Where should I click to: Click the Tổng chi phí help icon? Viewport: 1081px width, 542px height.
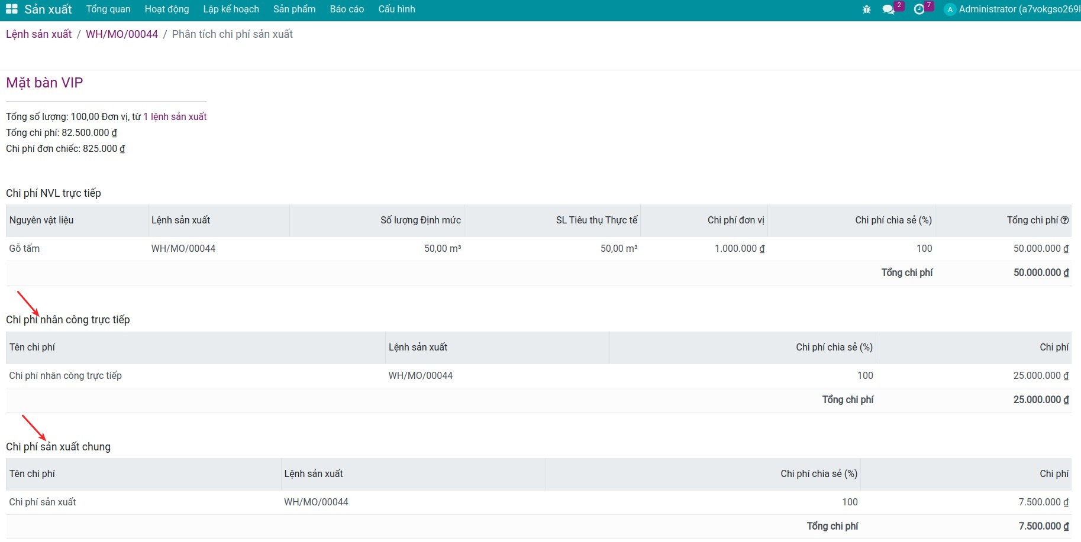[1065, 220]
